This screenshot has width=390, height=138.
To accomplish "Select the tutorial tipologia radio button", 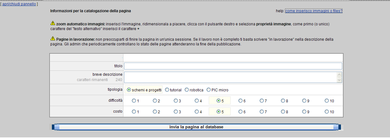I will (167, 90).
